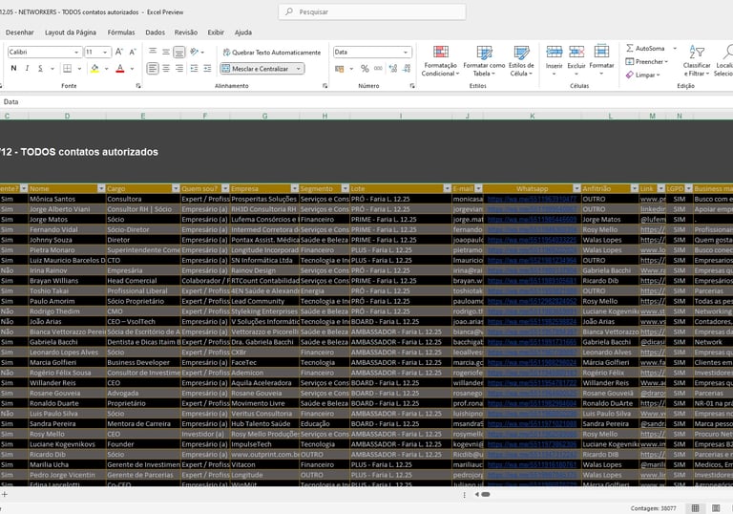Open the borders tool
Viewport: 733px width, 514px height.
[x=68, y=69]
